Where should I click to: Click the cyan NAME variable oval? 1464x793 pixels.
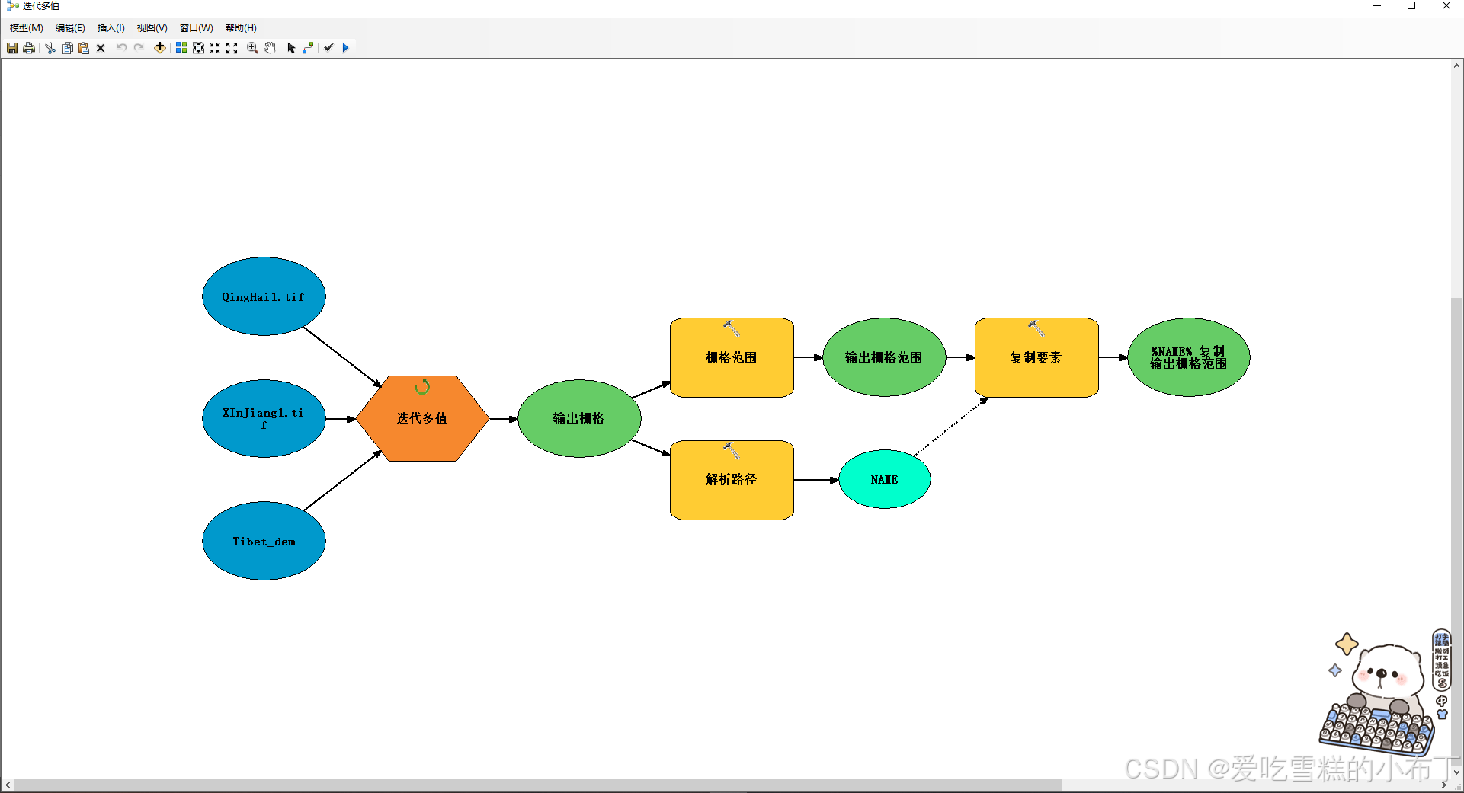point(884,480)
